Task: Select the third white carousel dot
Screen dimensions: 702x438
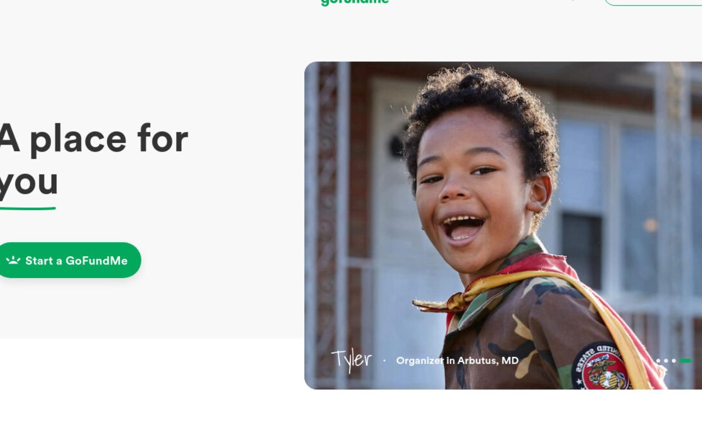Action: point(673,361)
